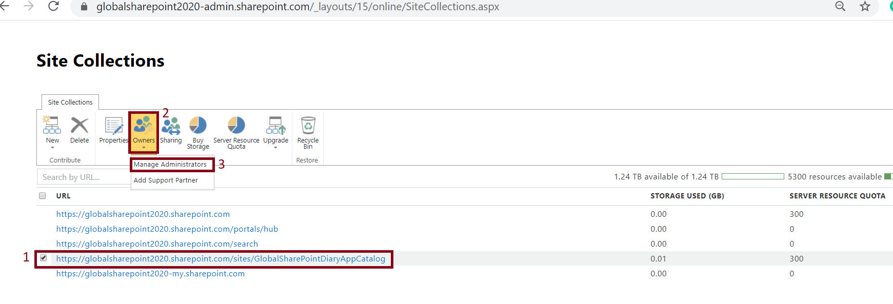The height and width of the screenshot is (304, 893).
Task: Click the lock icon in address bar
Action: (84, 7)
